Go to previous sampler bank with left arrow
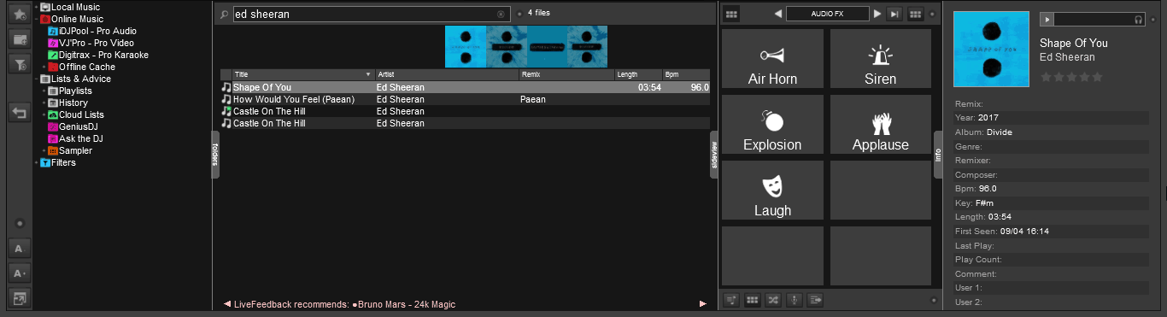1167x317 pixels. pos(777,14)
